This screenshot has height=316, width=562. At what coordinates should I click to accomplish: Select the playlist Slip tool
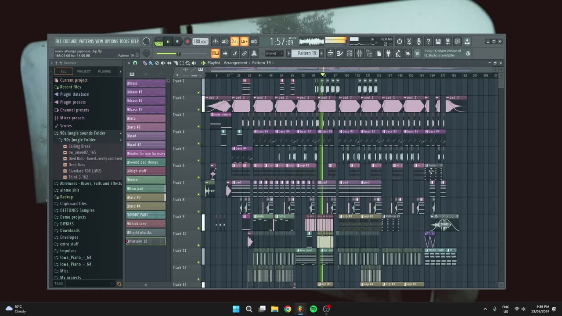point(169,63)
